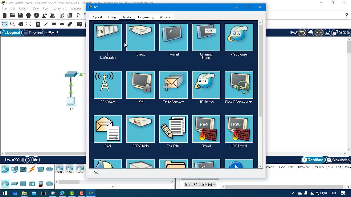
Task: Open the Text Editor app
Action: (x=174, y=129)
